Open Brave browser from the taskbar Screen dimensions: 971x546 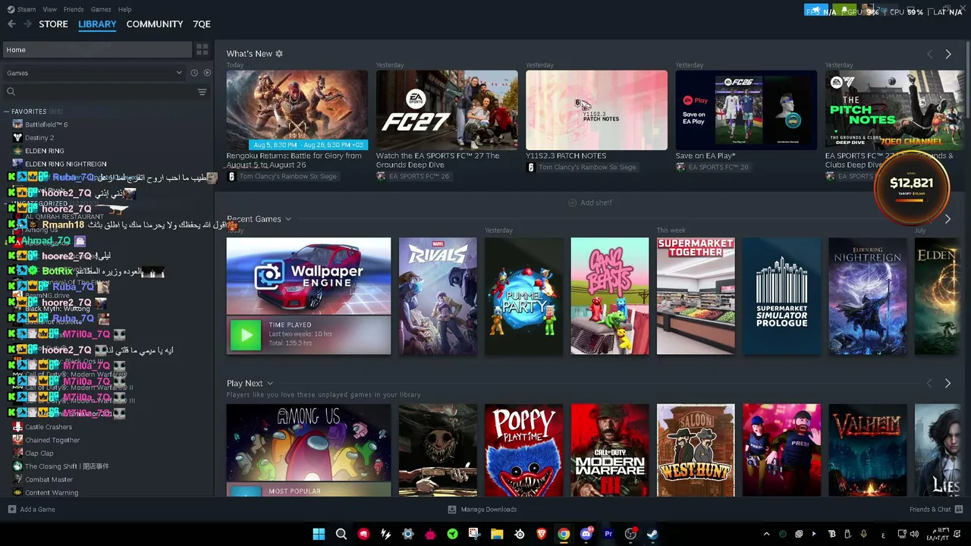(x=542, y=534)
